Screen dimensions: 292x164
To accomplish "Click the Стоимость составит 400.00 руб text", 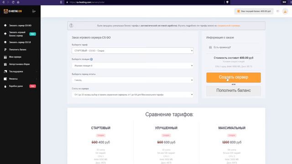I will coord(233,58).
